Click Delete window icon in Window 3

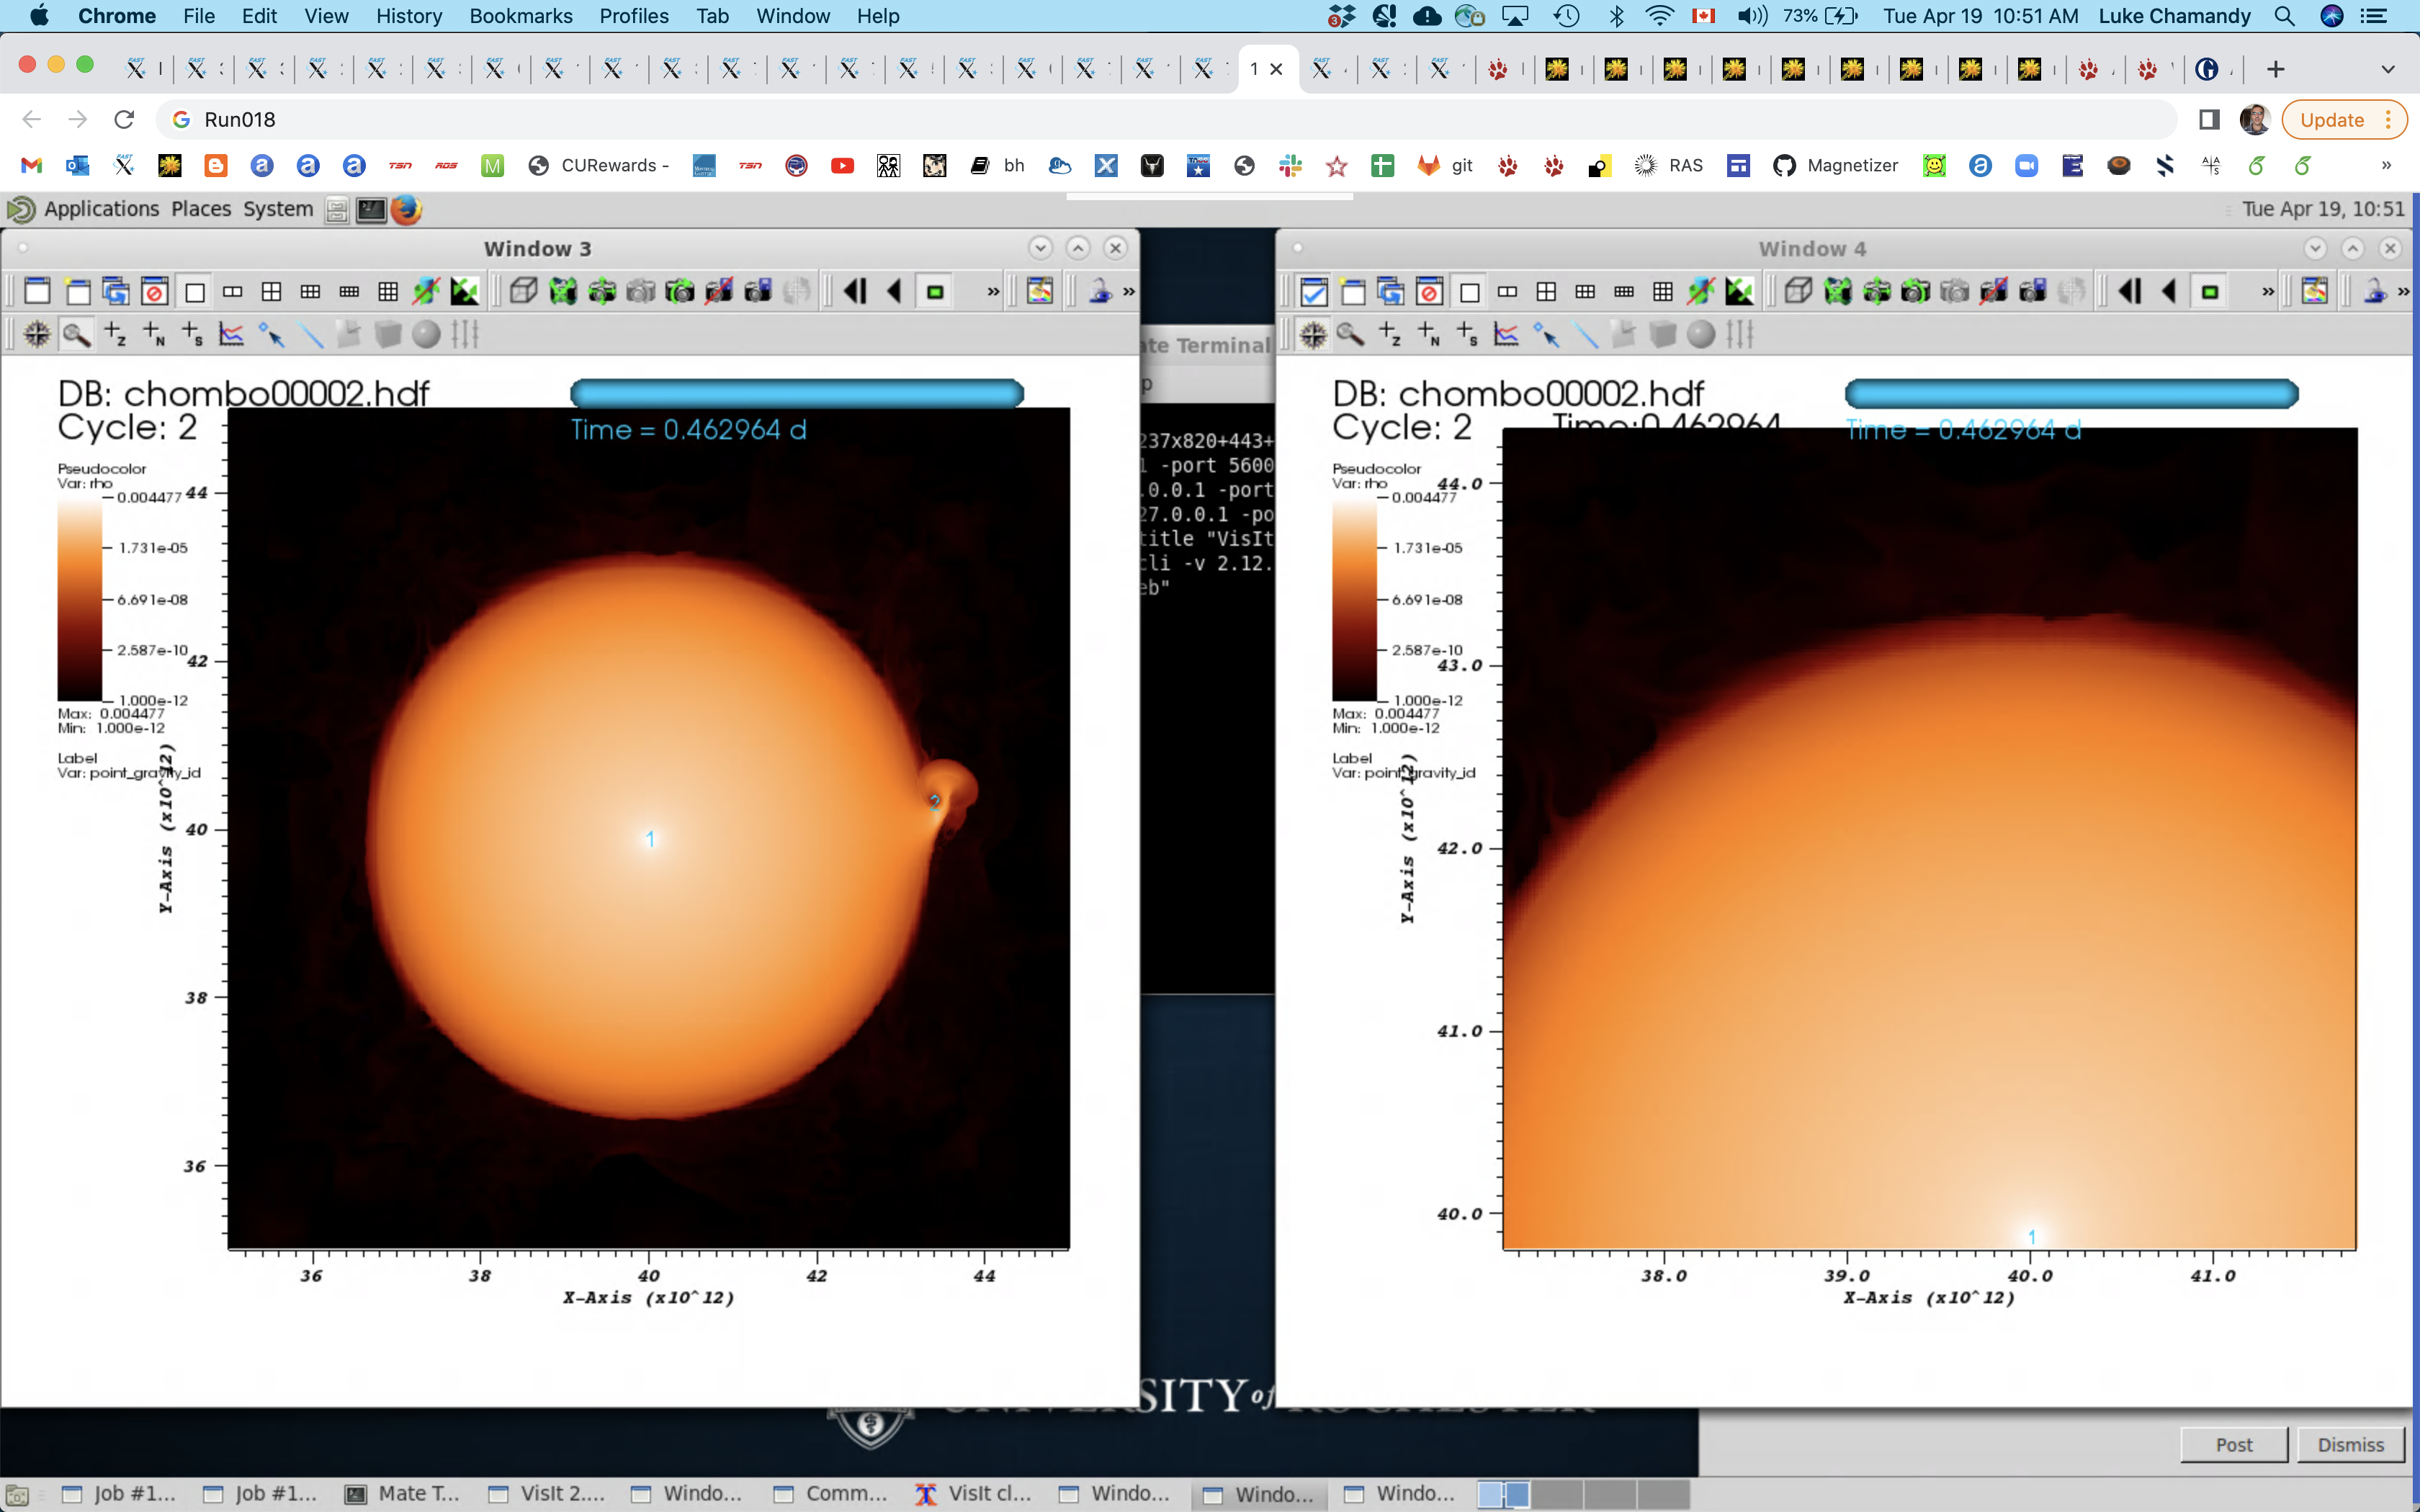tap(155, 292)
